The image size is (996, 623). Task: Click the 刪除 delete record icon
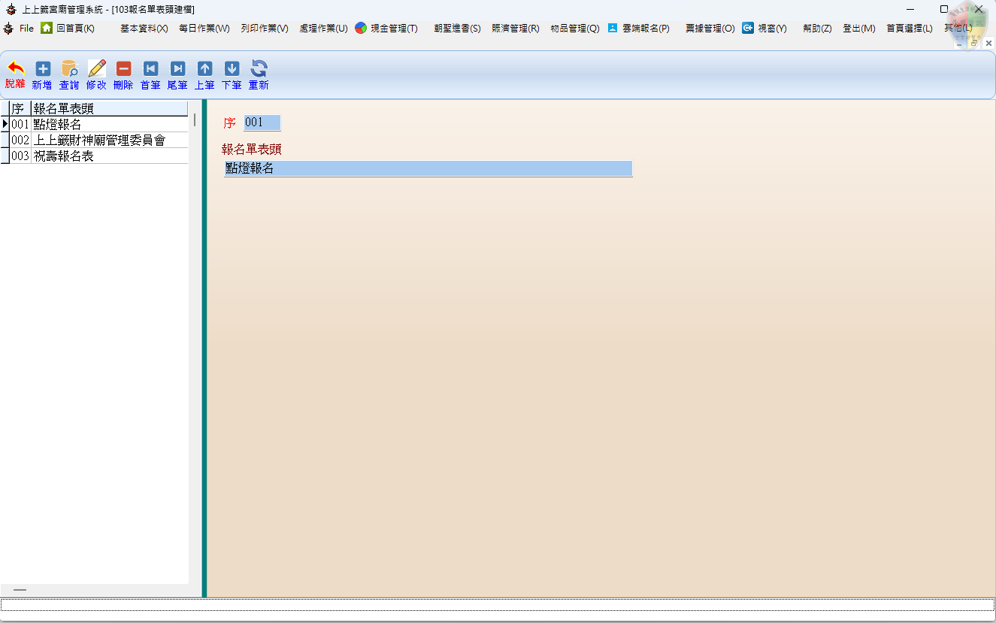123,70
